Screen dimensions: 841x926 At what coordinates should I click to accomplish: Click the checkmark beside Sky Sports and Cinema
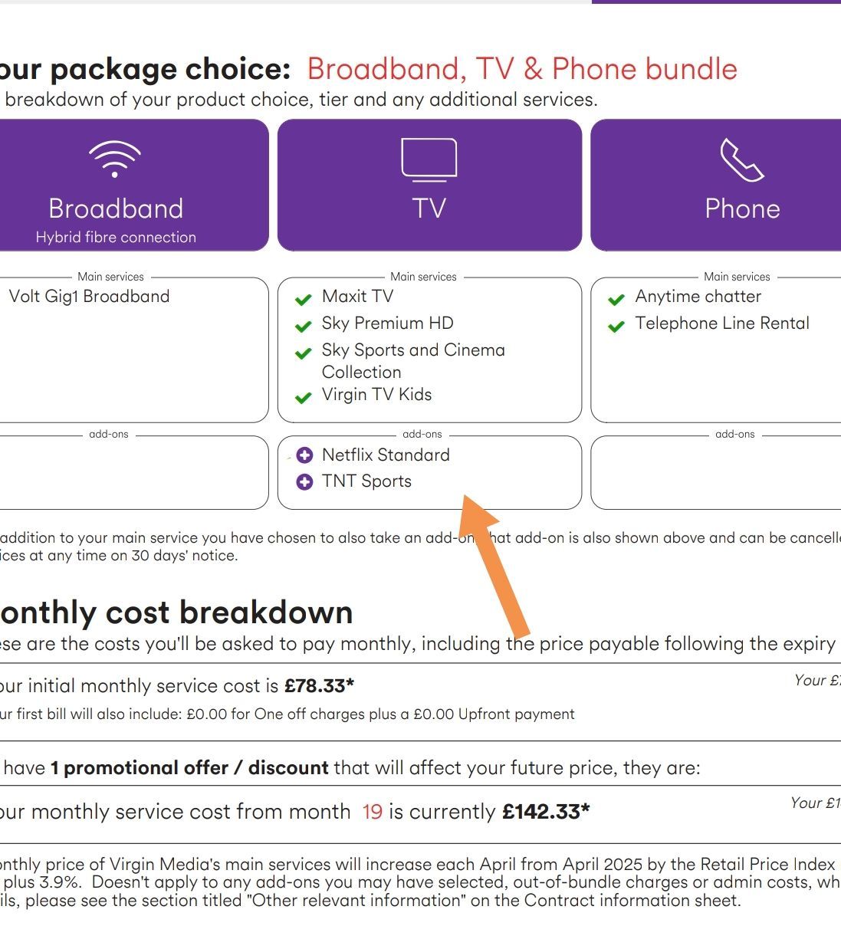(x=304, y=353)
